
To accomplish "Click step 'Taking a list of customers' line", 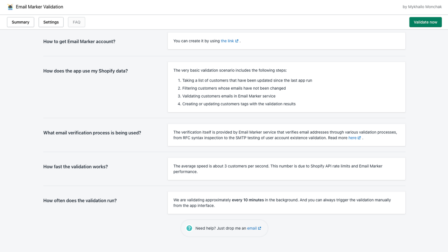I will (x=247, y=80).
